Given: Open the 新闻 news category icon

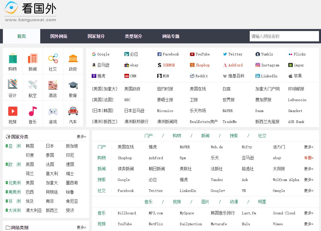Looking at the screenshot, I should click(x=33, y=59).
